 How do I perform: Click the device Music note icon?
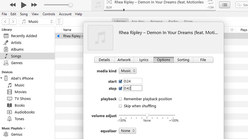tap(10, 85)
